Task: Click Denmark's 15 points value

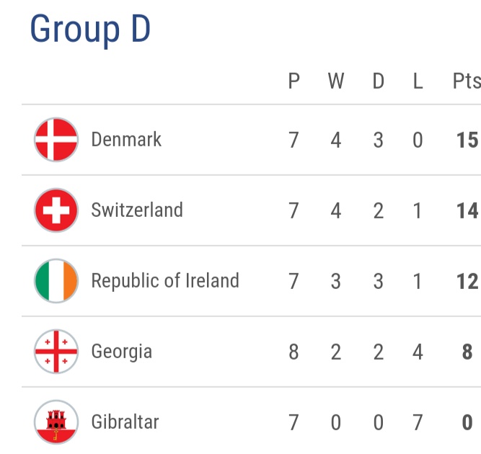Action: point(467,140)
